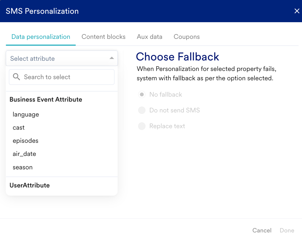
Task: Expand the UserAttribute group
Action: point(30,185)
